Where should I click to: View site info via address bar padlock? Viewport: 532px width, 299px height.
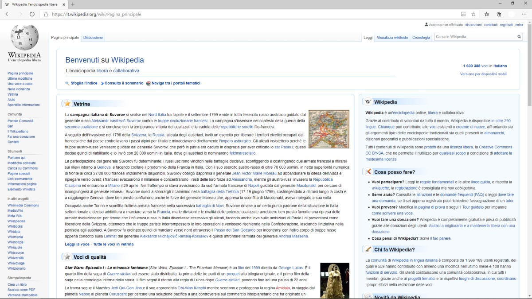coord(46,14)
